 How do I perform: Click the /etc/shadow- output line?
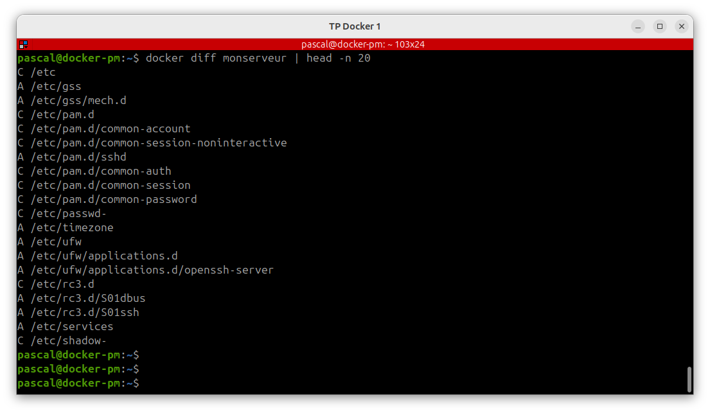68,341
